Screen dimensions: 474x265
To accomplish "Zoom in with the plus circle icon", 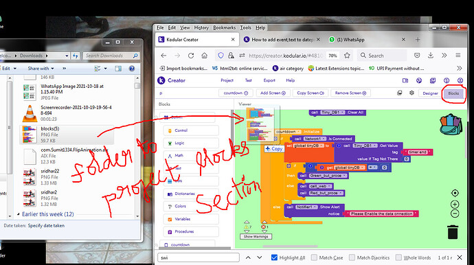I will (455, 205).
